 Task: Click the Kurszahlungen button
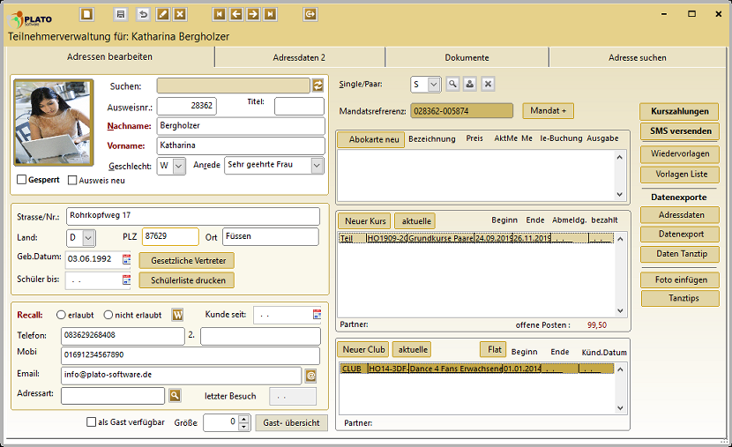point(679,112)
